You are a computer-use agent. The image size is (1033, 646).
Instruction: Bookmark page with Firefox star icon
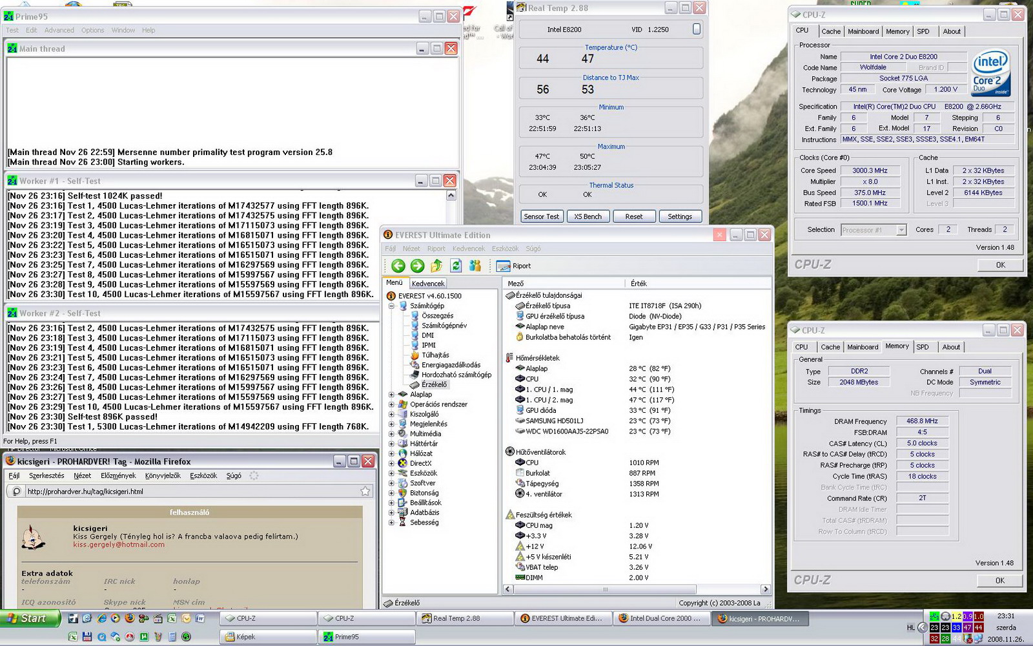[365, 491]
